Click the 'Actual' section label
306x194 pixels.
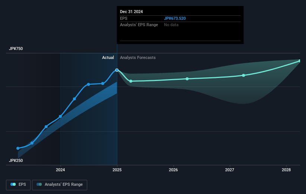[108, 57]
